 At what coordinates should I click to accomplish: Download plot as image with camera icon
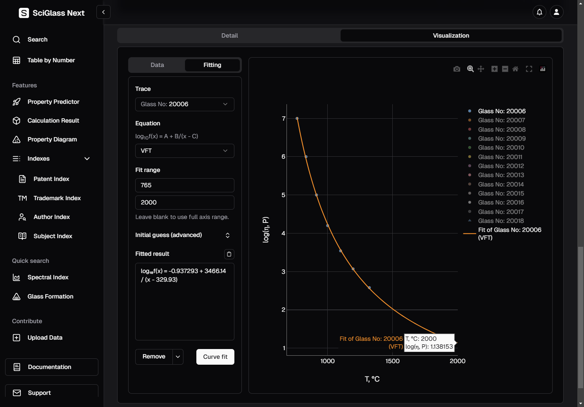point(457,69)
